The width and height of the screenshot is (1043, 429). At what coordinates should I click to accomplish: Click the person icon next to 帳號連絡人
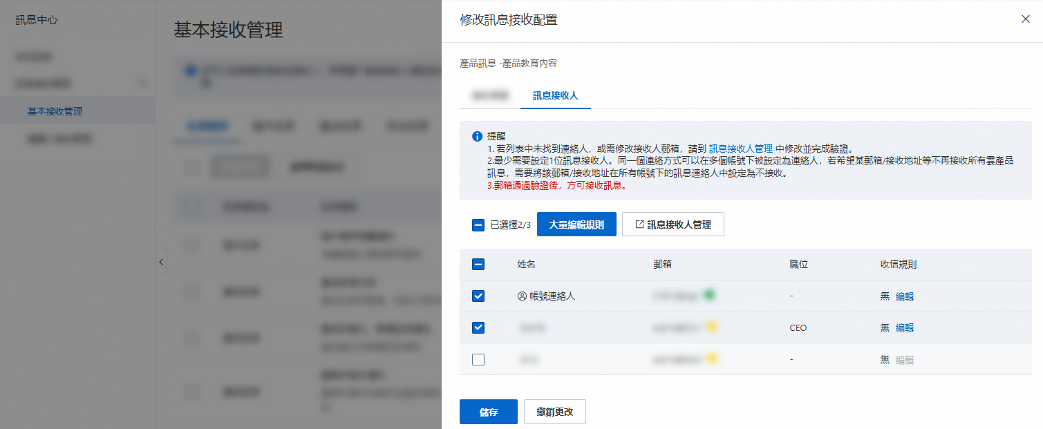522,296
